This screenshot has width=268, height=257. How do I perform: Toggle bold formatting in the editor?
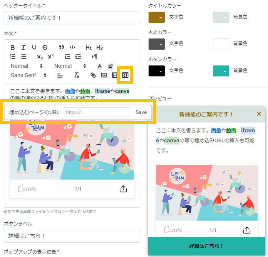click(12, 47)
